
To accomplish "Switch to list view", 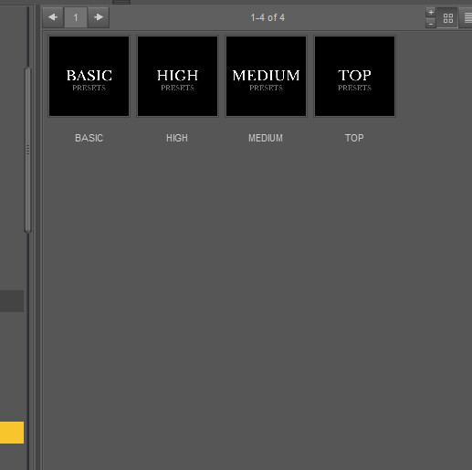I will (467, 18).
